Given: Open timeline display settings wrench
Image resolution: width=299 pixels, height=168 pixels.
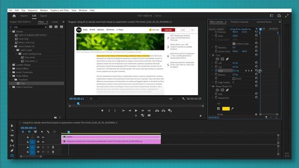Looking at the screenshot, I should click(48, 132).
